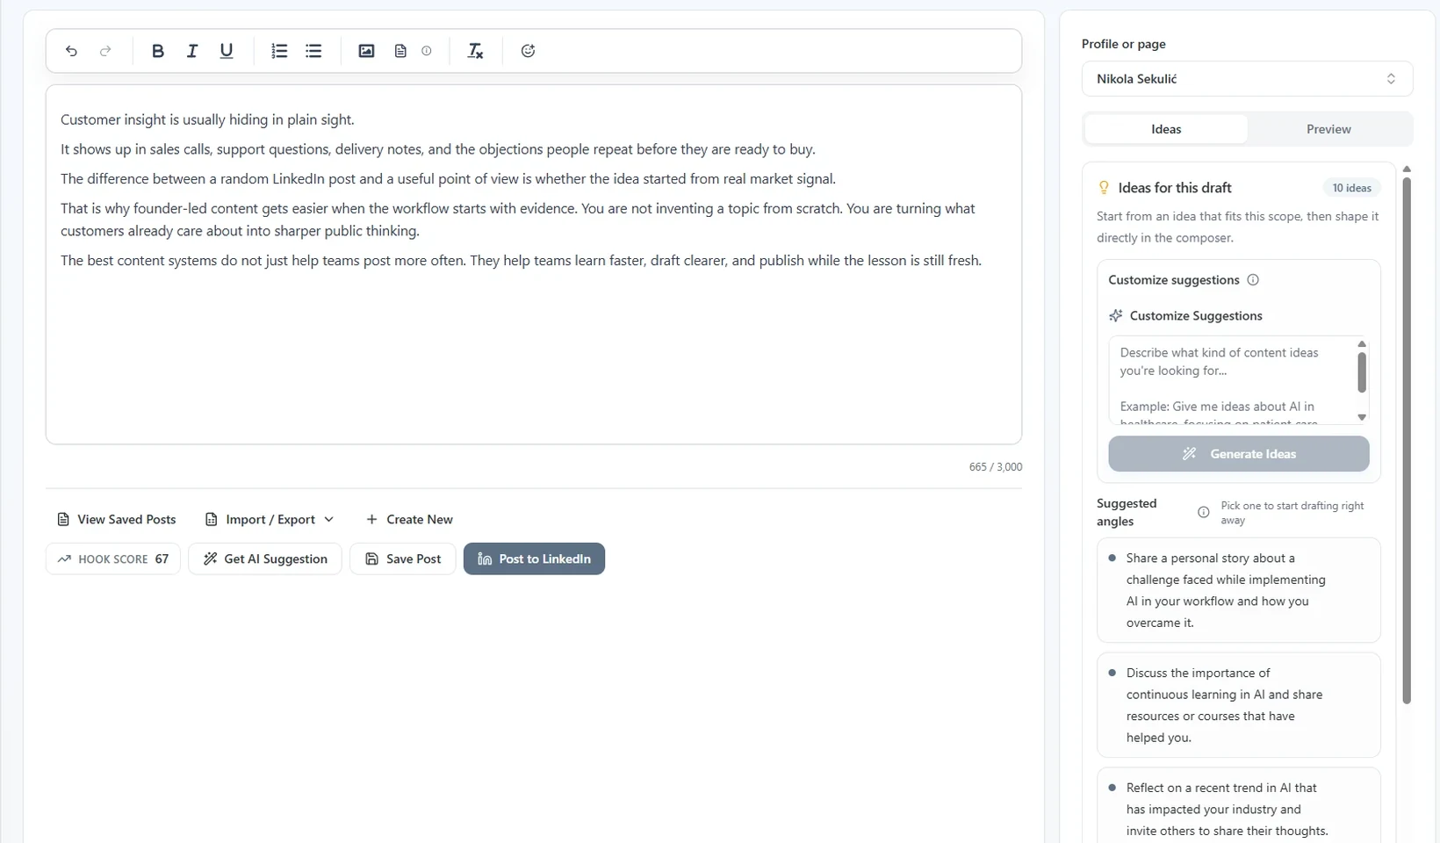Get an AI suggestion for the draft
This screenshot has height=843, width=1440.
[x=265, y=558]
